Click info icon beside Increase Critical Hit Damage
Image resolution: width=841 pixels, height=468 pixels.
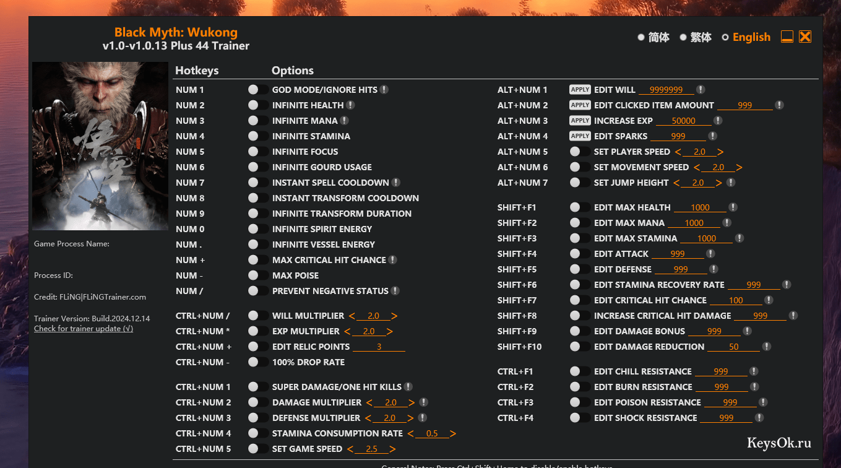pos(793,316)
